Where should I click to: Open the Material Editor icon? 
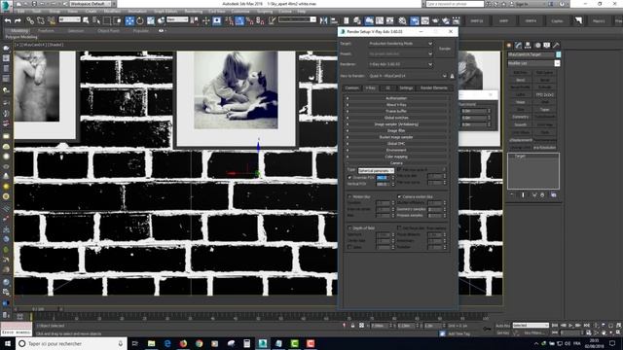[402, 20]
